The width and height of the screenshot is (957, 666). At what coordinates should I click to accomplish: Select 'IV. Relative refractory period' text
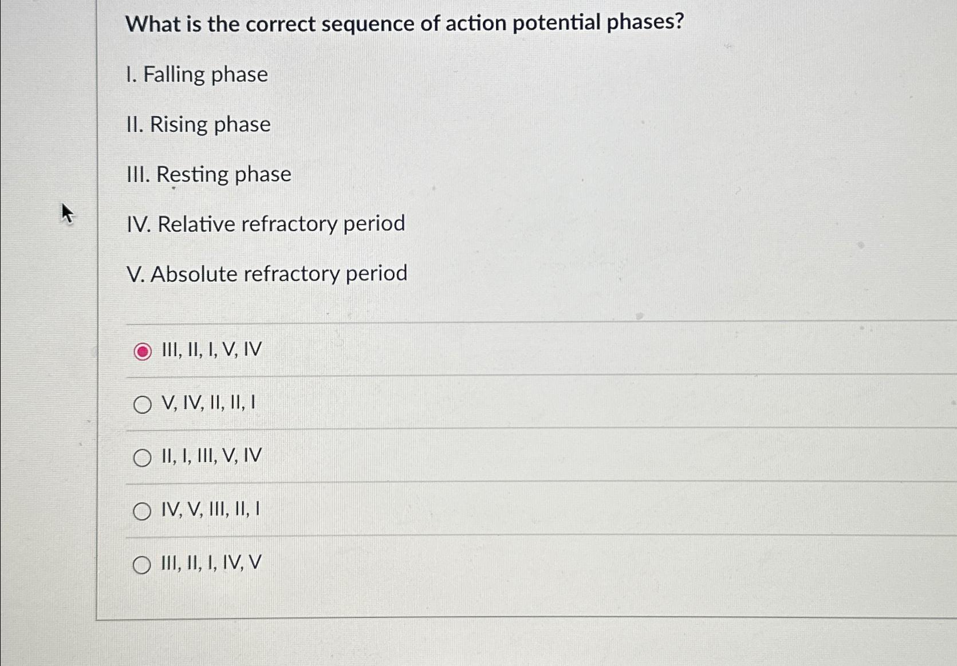(x=266, y=224)
